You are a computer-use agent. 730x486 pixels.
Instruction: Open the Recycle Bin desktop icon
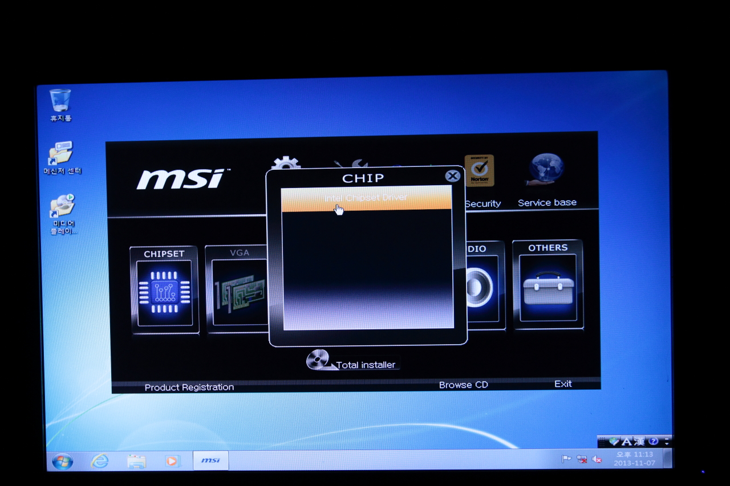point(60,105)
